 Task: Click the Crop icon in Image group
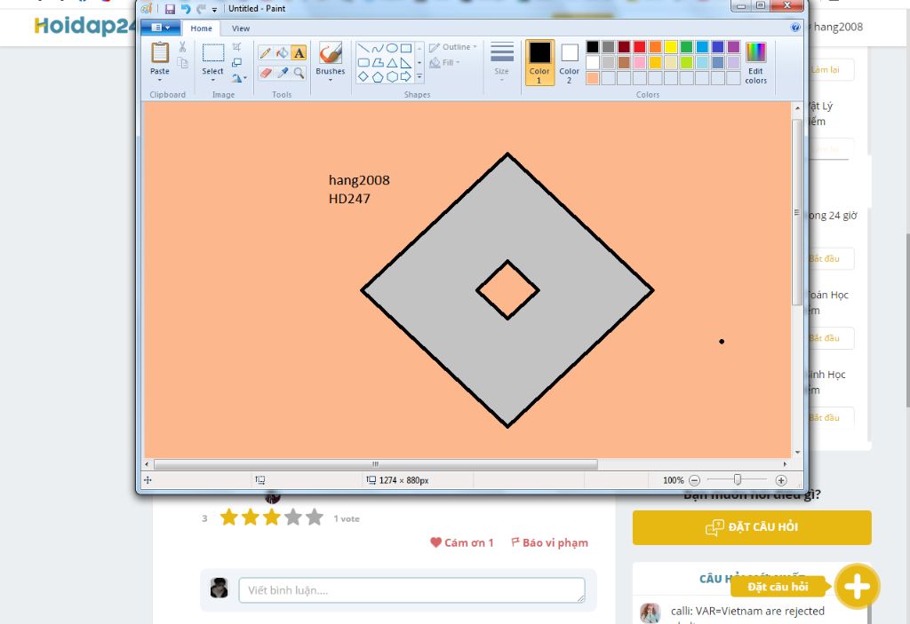236,46
